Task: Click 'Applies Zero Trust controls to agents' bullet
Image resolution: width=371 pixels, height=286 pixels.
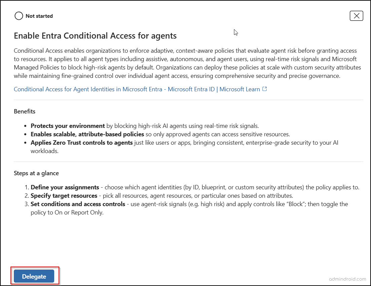Action: pos(81,143)
